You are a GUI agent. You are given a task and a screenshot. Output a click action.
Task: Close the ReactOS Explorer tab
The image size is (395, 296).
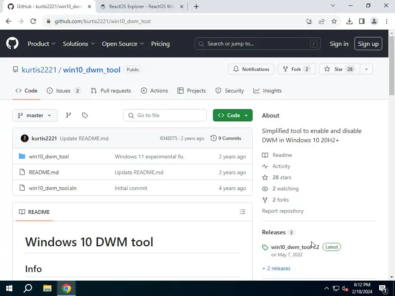(x=181, y=7)
